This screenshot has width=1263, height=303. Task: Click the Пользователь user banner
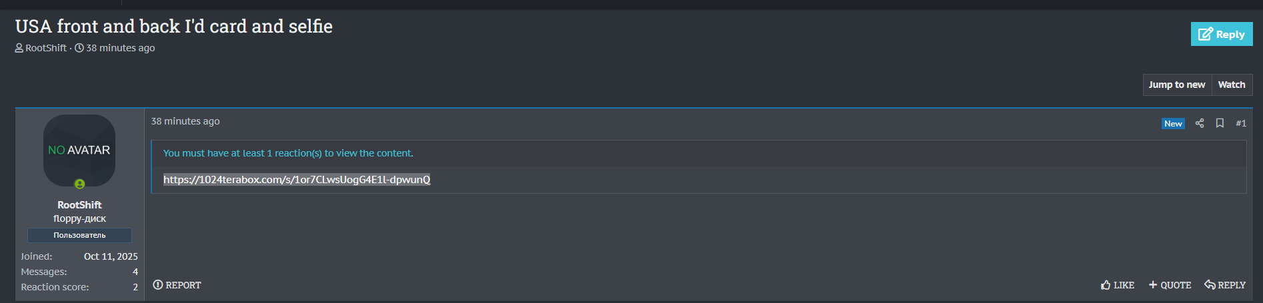[79, 235]
